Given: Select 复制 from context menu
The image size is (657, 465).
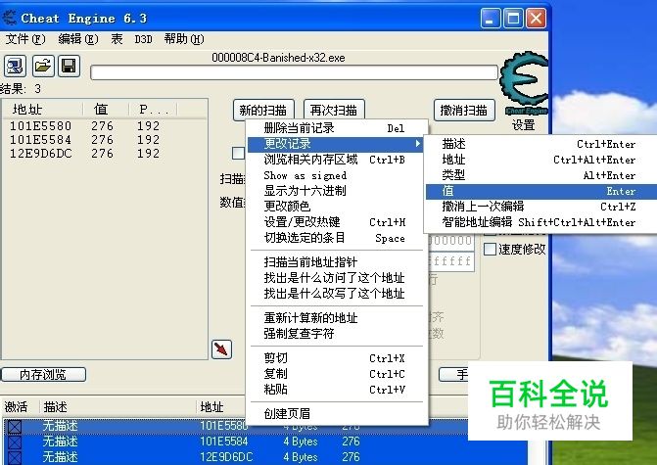Looking at the screenshot, I should tap(337, 374).
